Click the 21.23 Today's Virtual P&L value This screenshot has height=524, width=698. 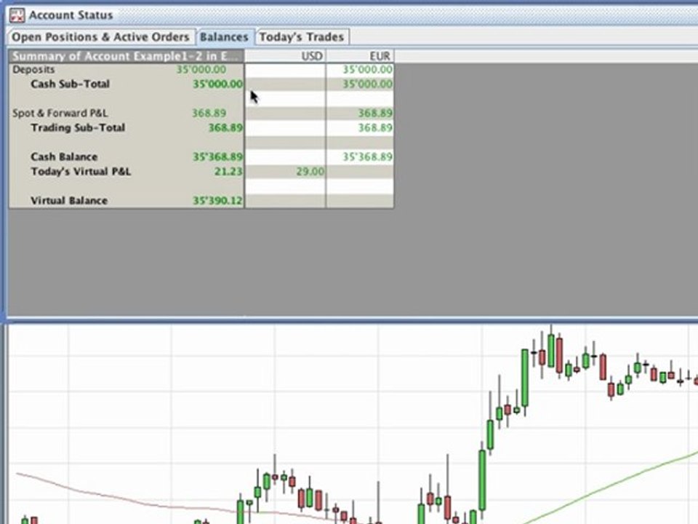(228, 172)
